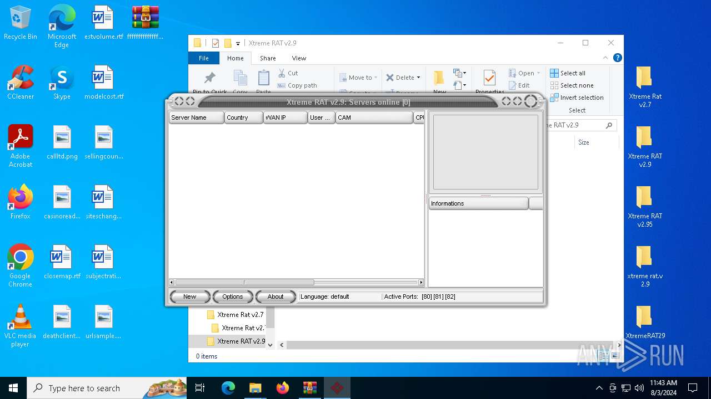Image resolution: width=711 pixels, height=399 pixels.
Task: Click the Active Ports status text
Action: tap(420, 297)
